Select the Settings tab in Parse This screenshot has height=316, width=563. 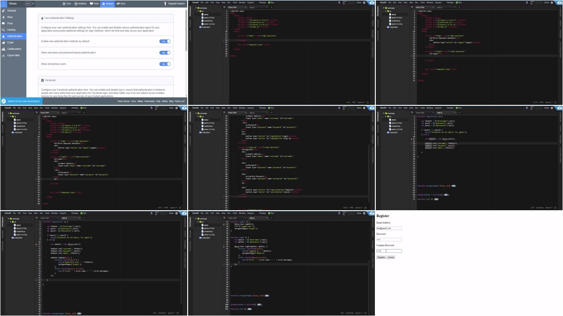108,3
